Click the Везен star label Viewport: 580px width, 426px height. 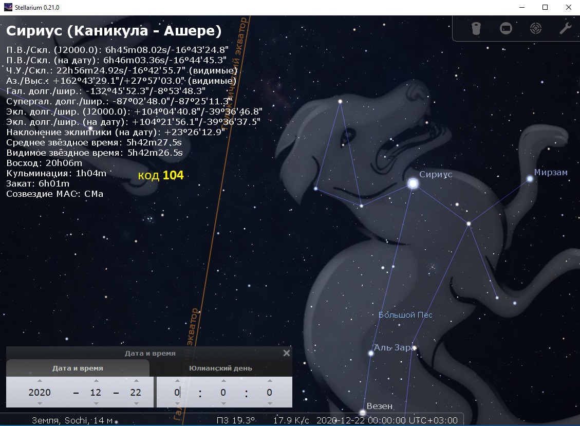(x=380, y=406)
